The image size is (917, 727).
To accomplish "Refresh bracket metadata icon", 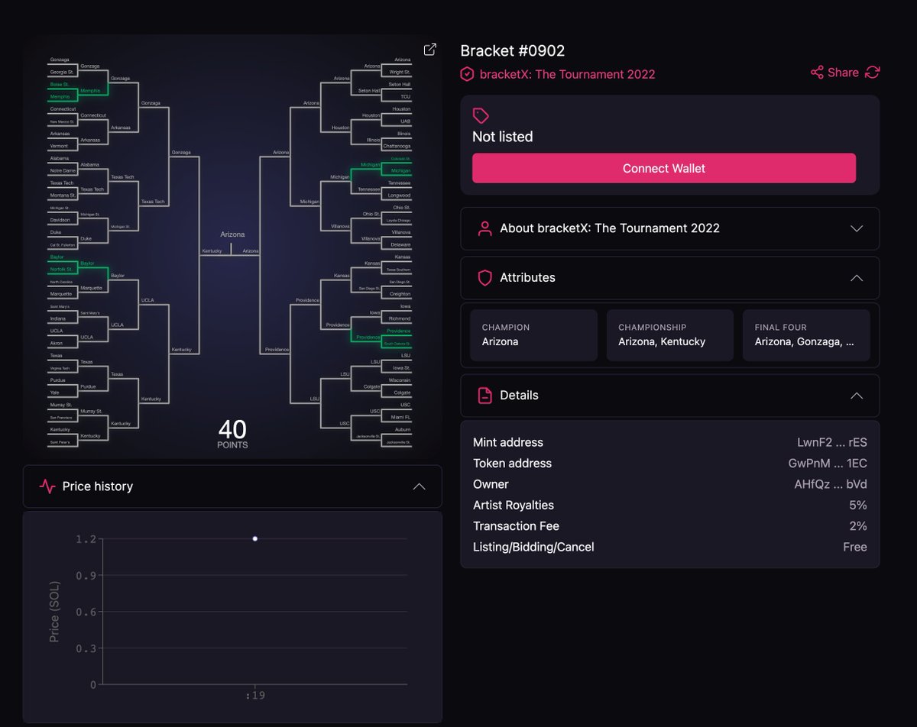I will [873, 72].
